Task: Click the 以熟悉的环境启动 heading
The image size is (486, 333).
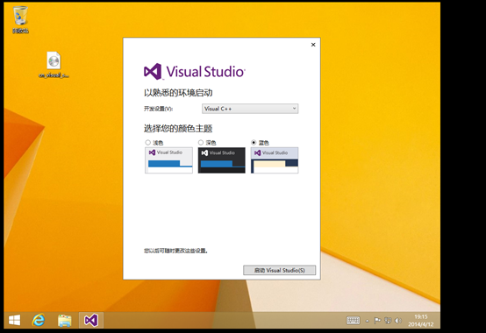Action: click(x=178, y=93)
